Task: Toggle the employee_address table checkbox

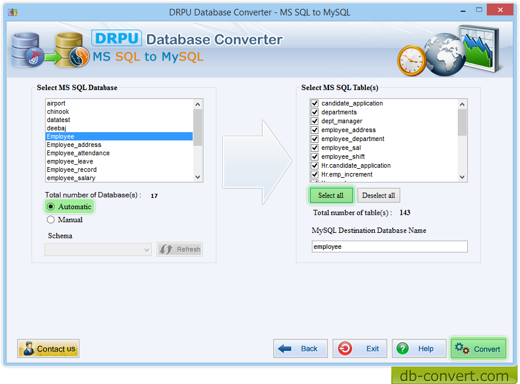Action: point(315,130)
